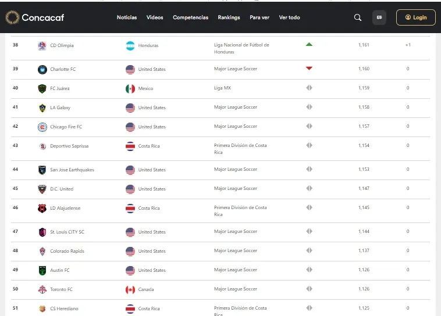The height and width of the screenshot is (316, 441).
Task: Click green up arrow for CD Olimpia
Action: click(x=309, y=44)
